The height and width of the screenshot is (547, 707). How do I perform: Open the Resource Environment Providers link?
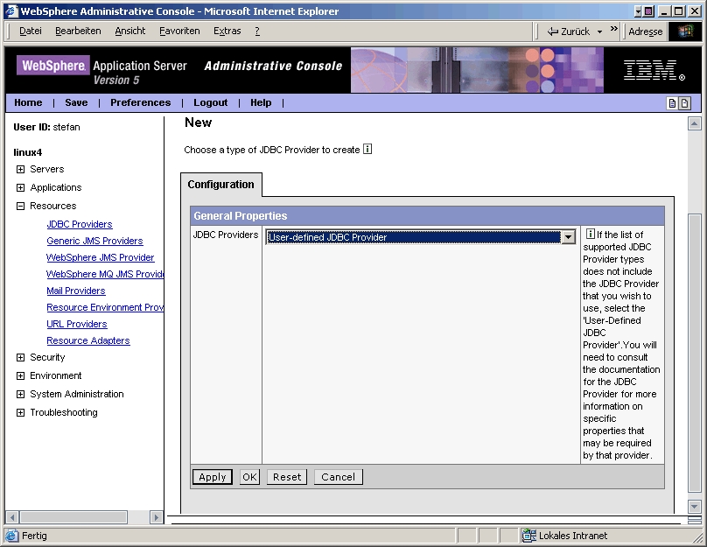click(x=105, y=307)
